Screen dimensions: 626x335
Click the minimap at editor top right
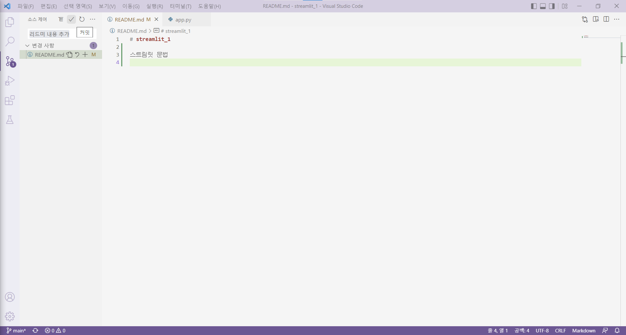point(601,37)
